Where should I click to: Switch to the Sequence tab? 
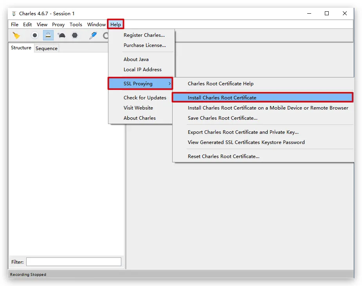coord(47,49)
